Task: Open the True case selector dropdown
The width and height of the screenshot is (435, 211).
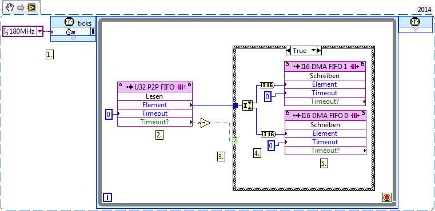Action: [x=313, y=51]
